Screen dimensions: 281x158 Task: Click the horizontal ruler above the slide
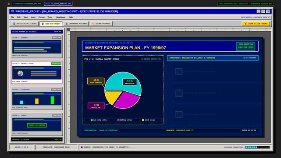(170, 30)
